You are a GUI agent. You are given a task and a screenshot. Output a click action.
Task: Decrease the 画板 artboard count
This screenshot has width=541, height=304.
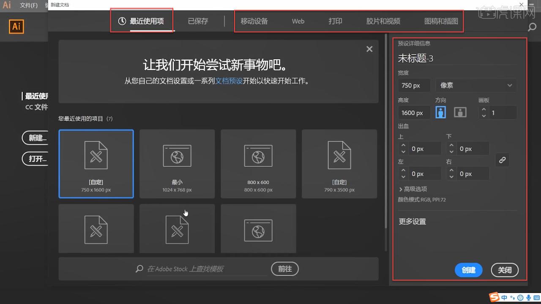[x=484, y=116]
